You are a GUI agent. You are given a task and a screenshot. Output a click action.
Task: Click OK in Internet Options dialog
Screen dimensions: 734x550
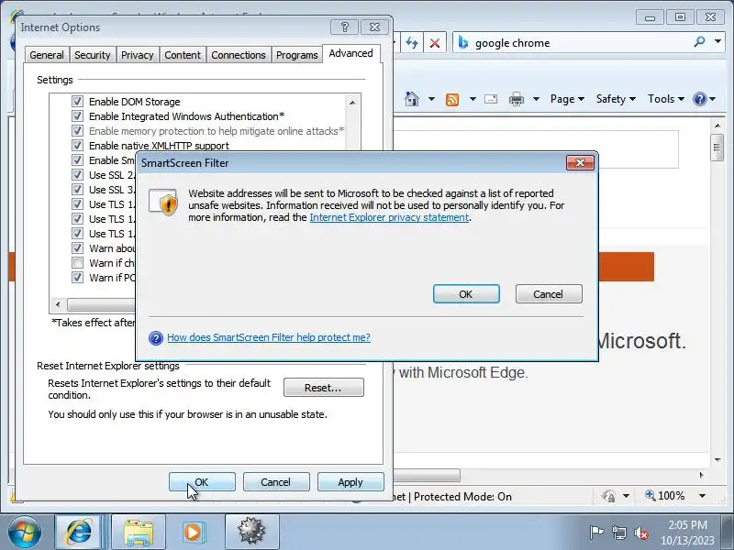tap(202, 482)
